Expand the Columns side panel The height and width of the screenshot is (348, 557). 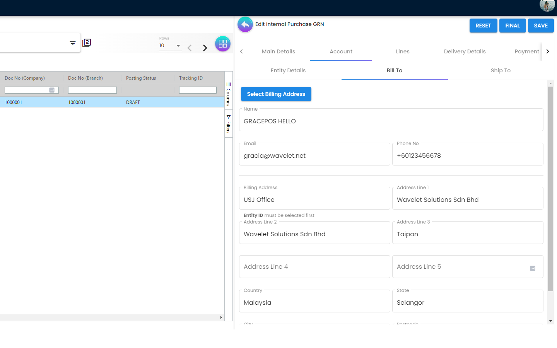pos(229,95)
